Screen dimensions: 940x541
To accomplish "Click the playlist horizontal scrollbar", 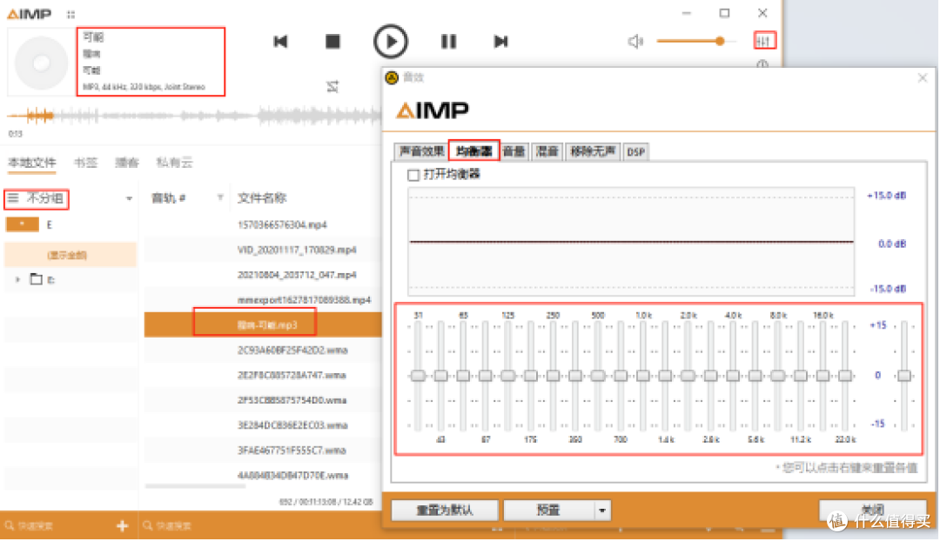I will coord(195,486).
